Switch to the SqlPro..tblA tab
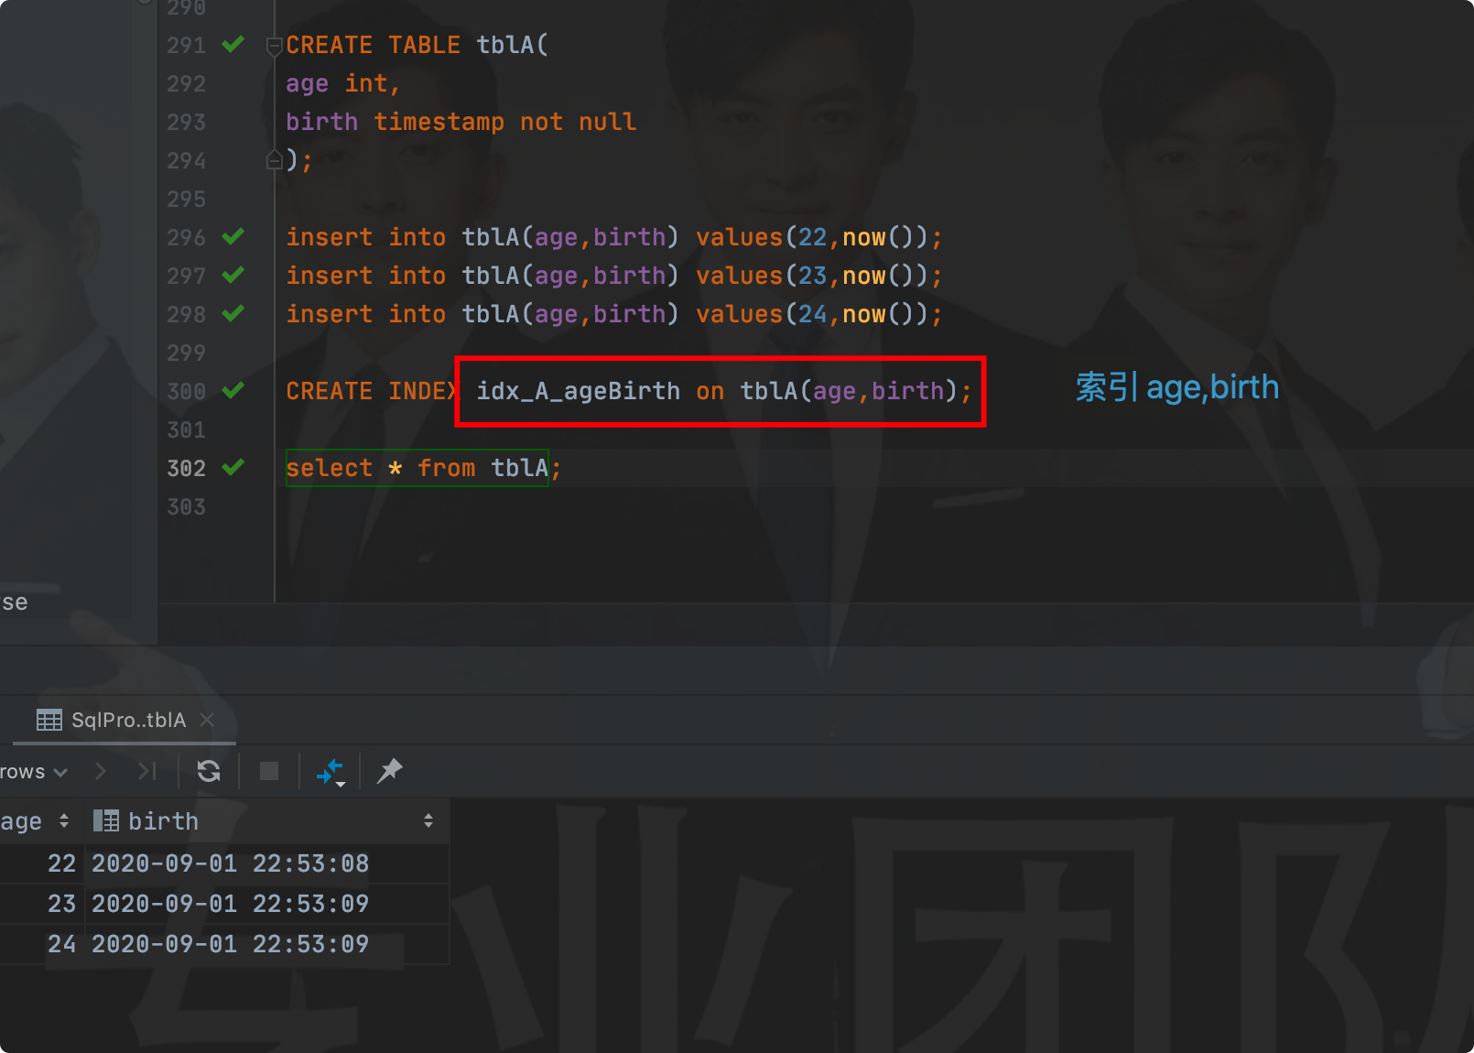 [x=128, y=720]
